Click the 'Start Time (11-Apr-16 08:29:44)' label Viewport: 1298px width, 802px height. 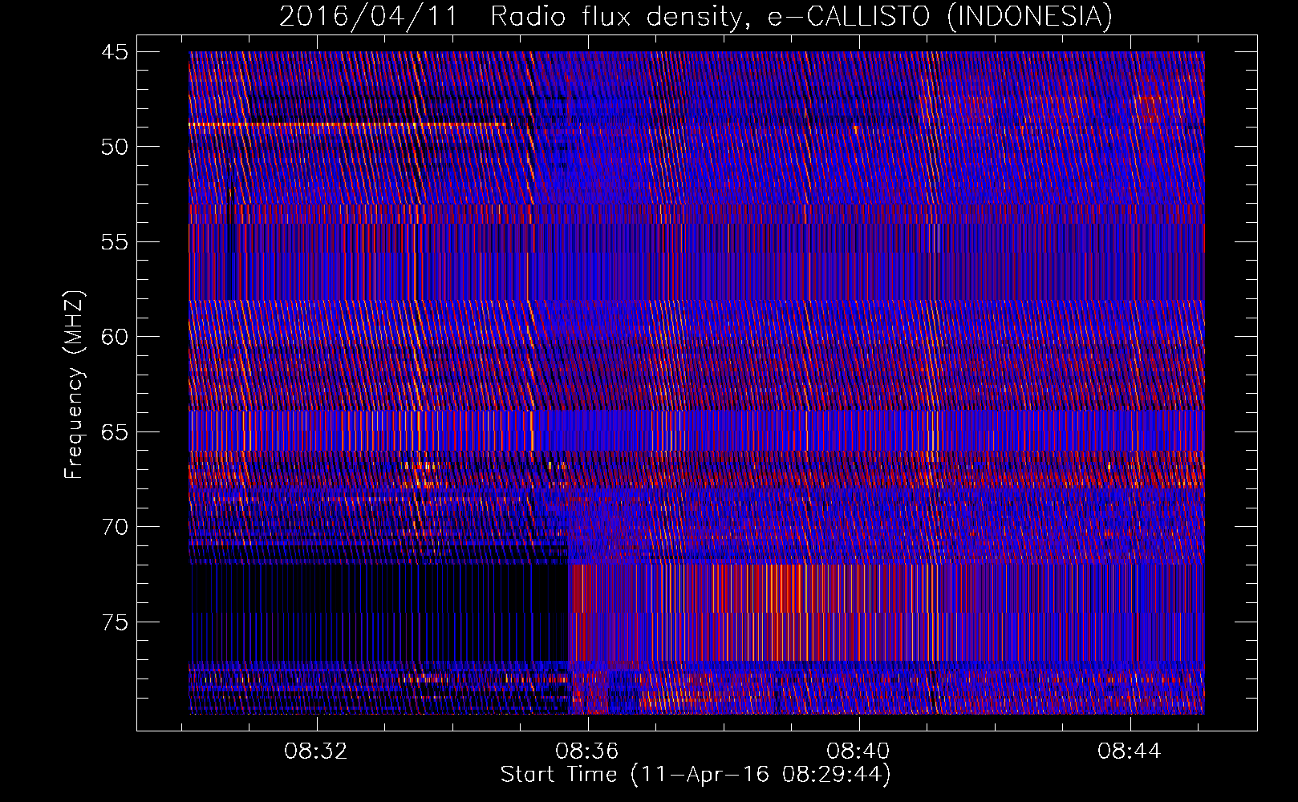click(x=696, y=775)
